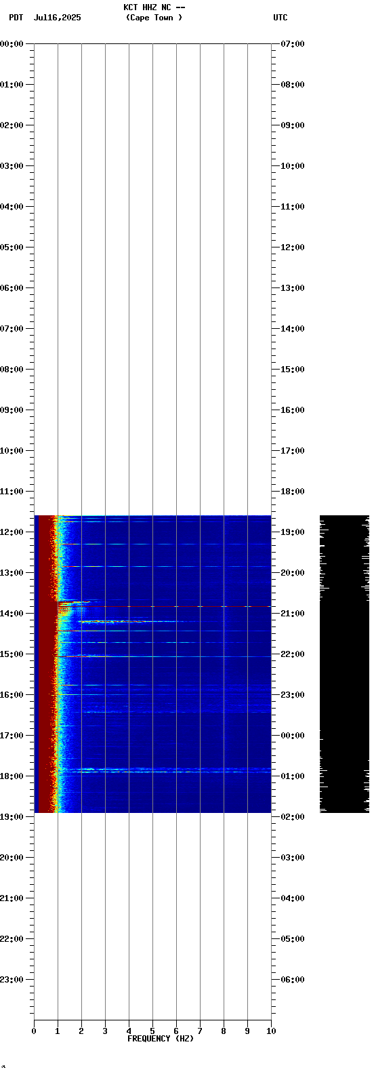Image resolution: width=374 pixels, height=1074 pixels.
Task: Click the frequency axis '0' label
Action: tap(34, 1031)
